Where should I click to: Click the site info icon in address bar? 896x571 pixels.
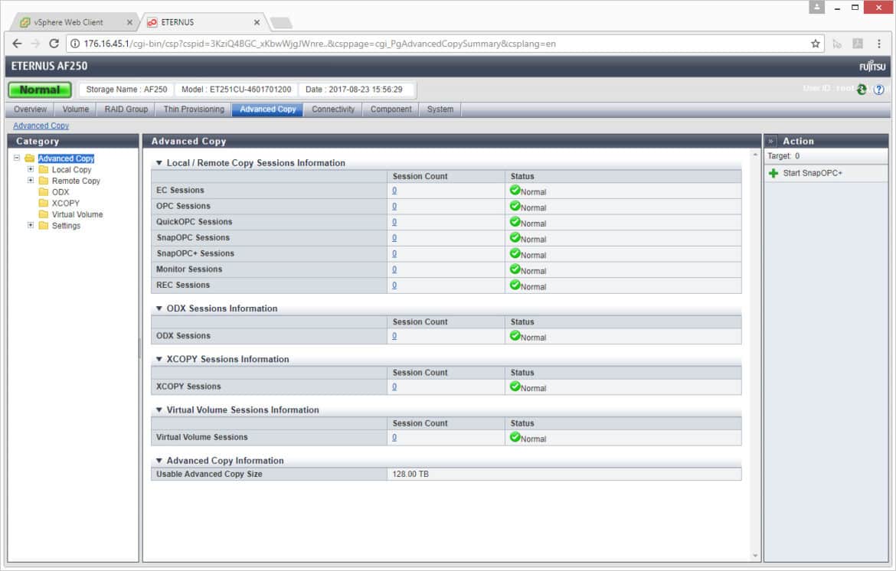(75, 44)
